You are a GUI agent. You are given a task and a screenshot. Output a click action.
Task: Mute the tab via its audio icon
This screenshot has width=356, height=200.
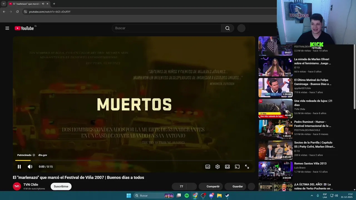(43, 4)
